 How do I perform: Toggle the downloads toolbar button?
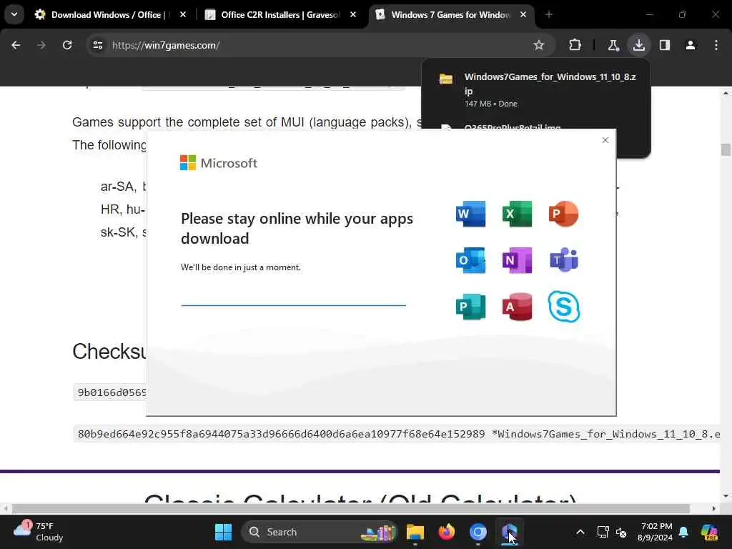click(638, 45)
